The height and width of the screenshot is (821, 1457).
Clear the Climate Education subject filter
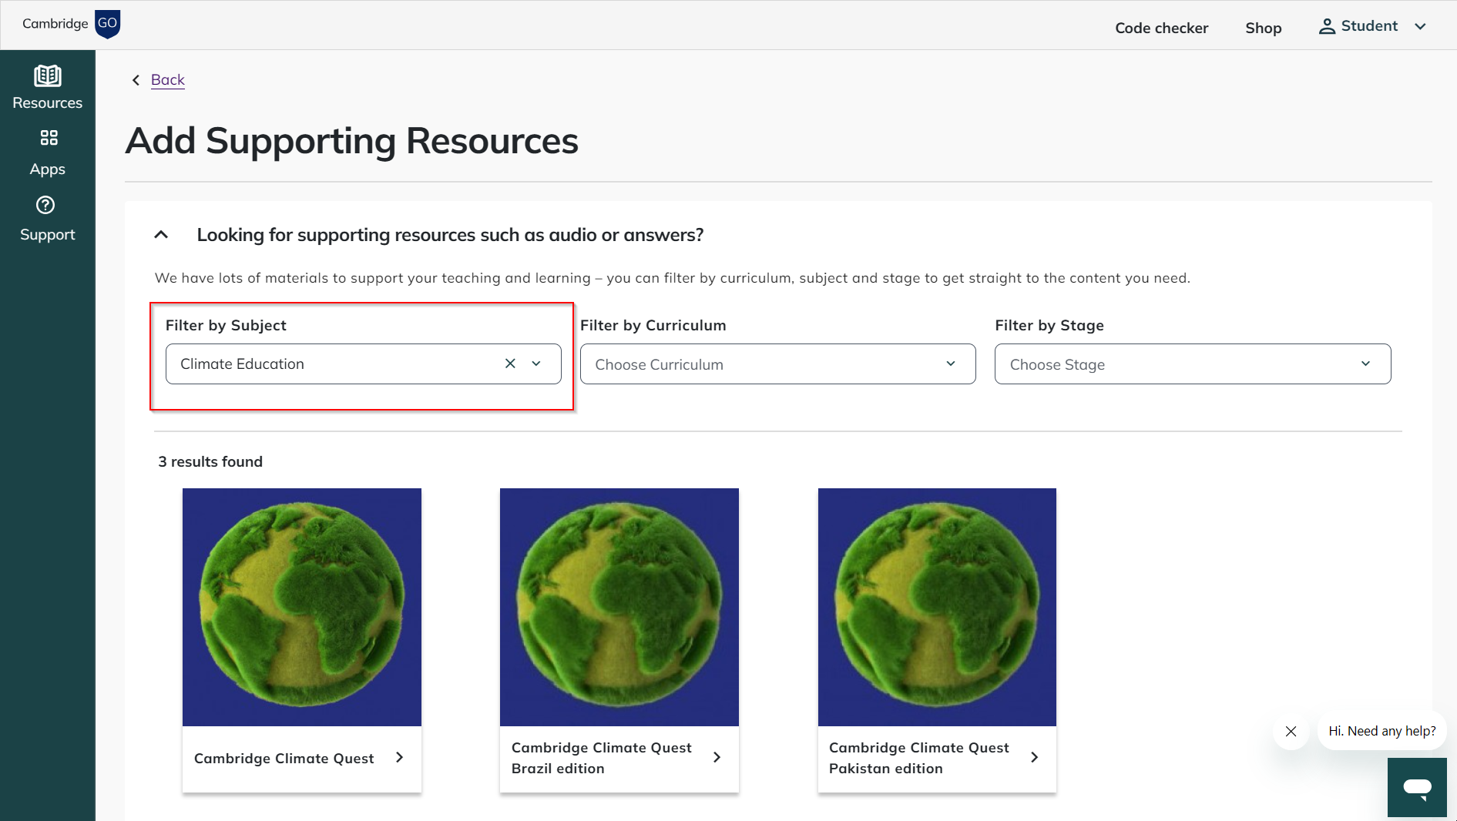510,364
